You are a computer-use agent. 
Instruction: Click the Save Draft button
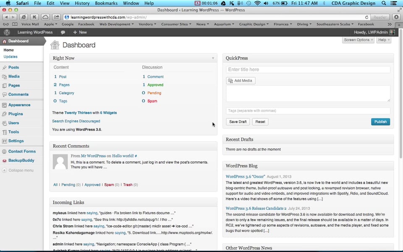(238, 122)
